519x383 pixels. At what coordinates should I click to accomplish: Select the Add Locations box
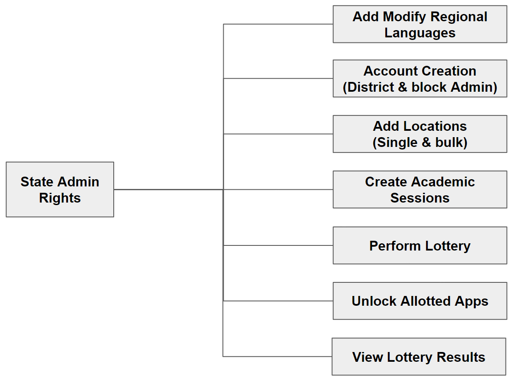pyautogui.click(x=420, y=134)
